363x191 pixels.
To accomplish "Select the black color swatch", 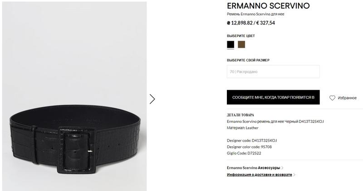I will pos(231,44).
